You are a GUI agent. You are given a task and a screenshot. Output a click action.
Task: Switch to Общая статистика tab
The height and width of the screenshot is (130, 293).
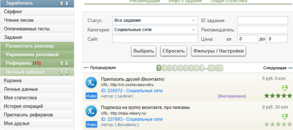coord(229,1)
